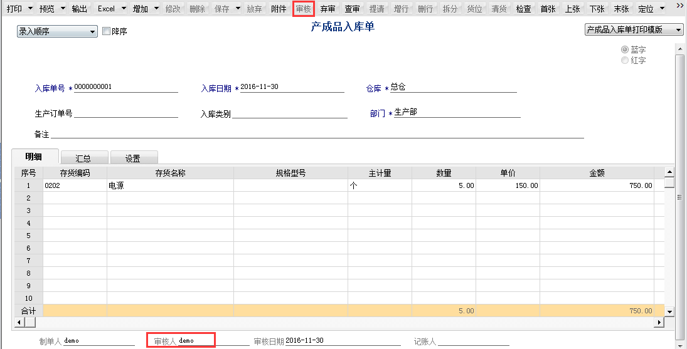Viewport: 687px width, 349px height.
Task: Expand the 预览 dropdown arrow
Action: point(63,9)
